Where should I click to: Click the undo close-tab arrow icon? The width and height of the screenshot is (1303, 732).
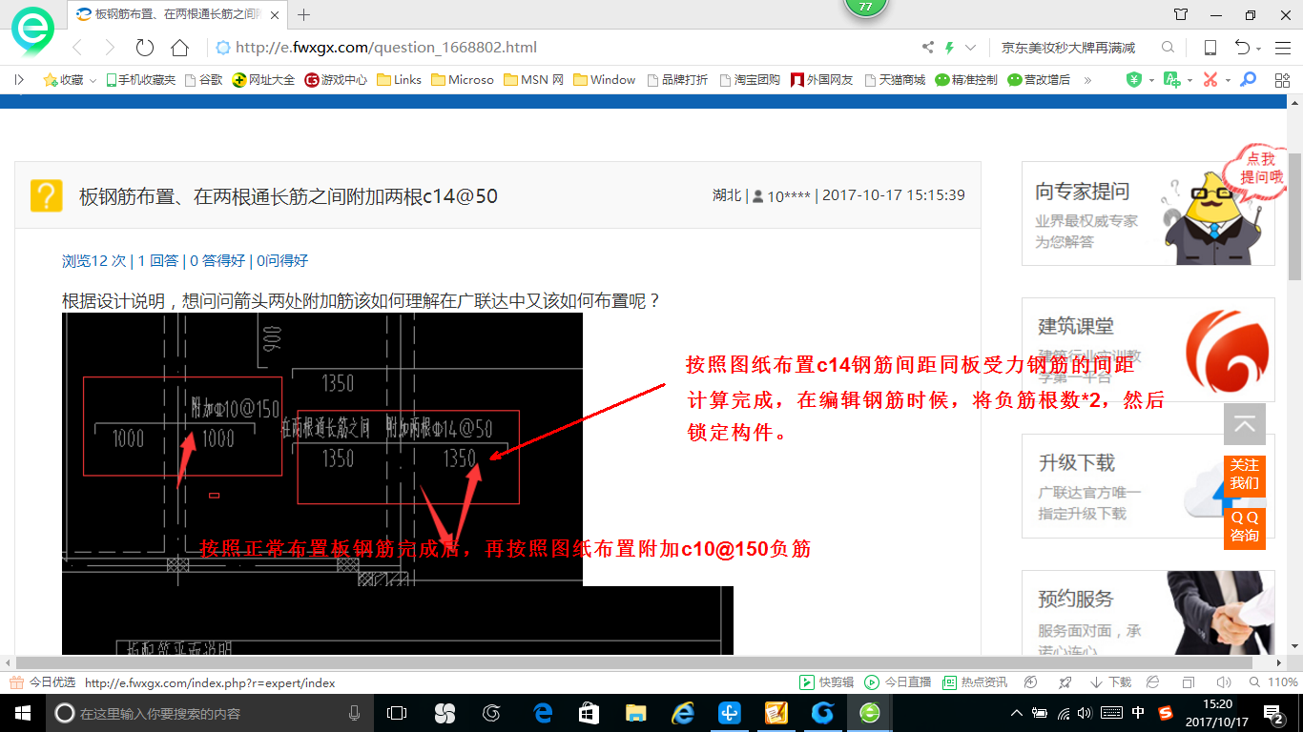tap(1242, 48)
